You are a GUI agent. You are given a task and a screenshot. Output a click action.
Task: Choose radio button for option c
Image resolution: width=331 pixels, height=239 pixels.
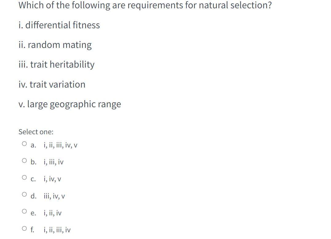[x=25, y=178]
